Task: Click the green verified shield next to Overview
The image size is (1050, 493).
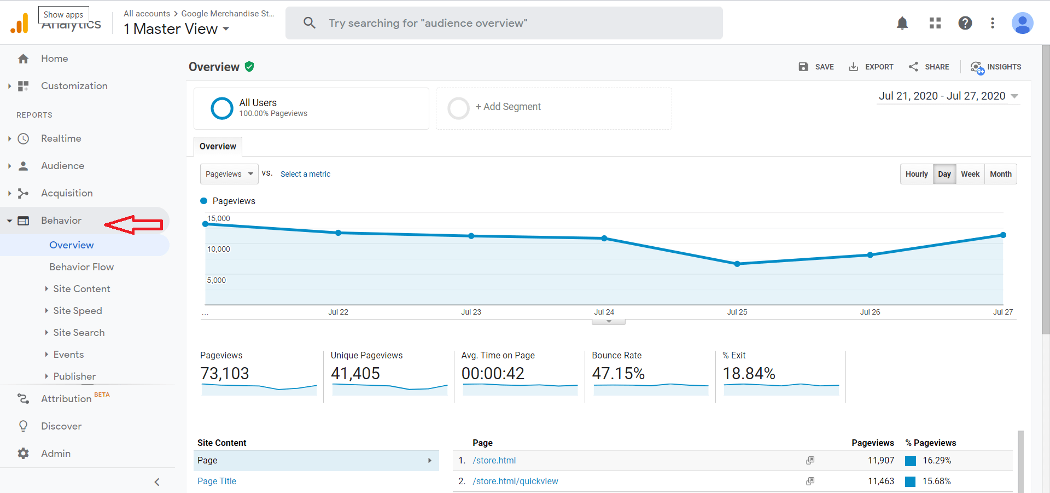Action: pos(249,67)
